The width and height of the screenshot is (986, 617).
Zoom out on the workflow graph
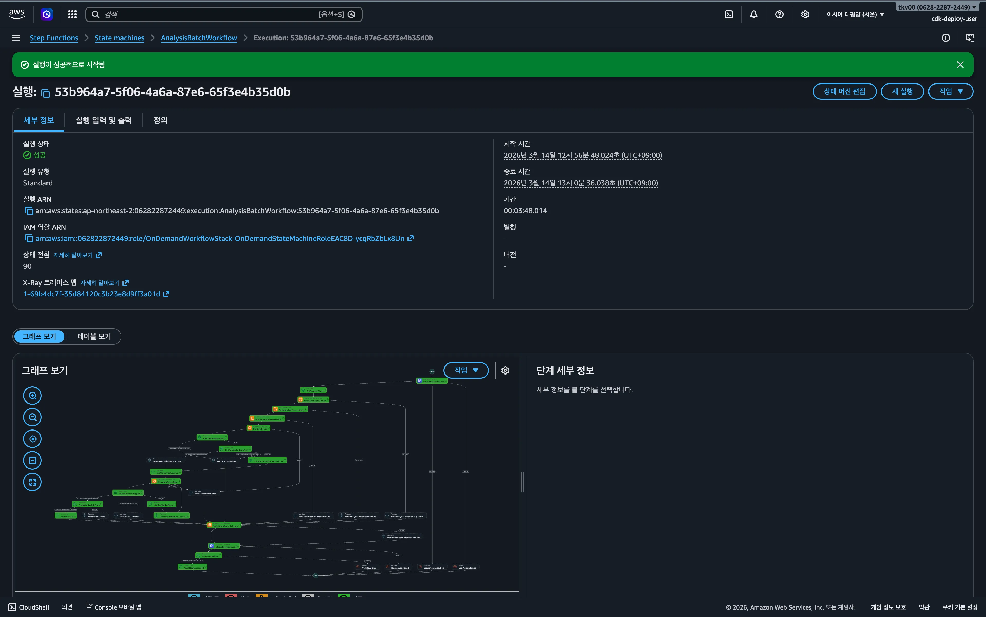(x=33, y=417)
